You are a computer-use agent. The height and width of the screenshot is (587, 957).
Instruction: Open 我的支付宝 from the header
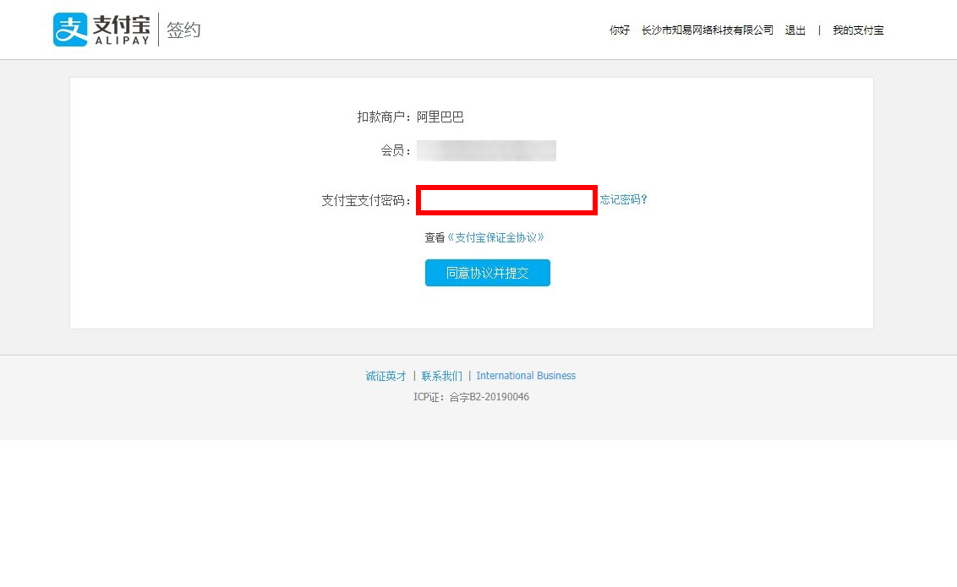858,30
